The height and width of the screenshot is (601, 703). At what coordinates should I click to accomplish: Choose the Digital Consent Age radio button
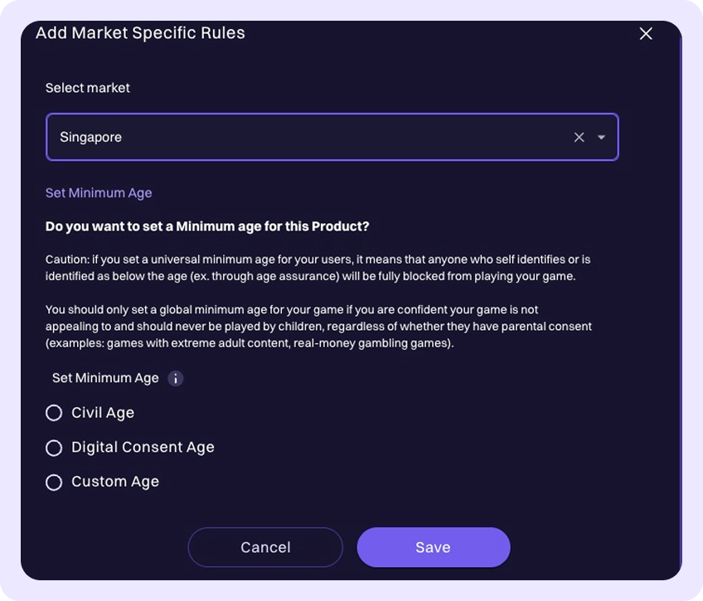tap(54, 448)
